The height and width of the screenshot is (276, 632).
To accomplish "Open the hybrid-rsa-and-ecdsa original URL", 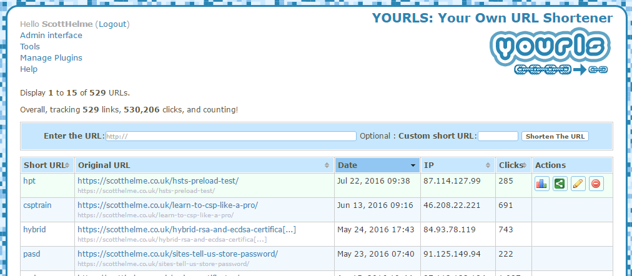I will click(x=187, y=230).
